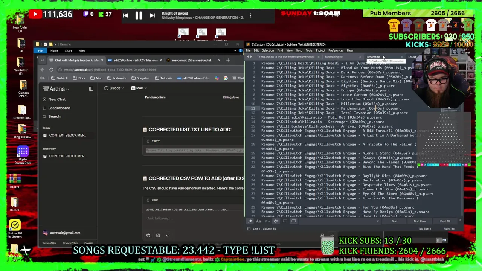Toggle regex mode in Sublime find panel
Screen dimensions: 482x271
[250, 221]
